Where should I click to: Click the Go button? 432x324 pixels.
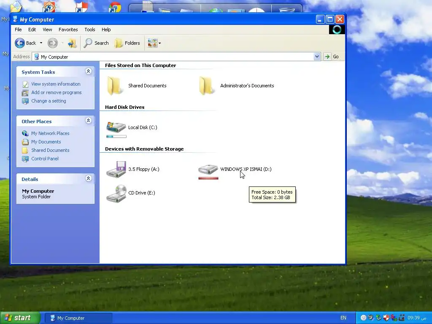point(332,57)
